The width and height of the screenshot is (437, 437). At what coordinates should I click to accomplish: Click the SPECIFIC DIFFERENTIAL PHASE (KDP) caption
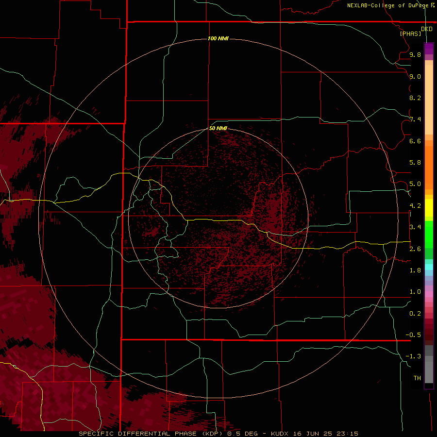pyautogui.click(x=151, y=434)
